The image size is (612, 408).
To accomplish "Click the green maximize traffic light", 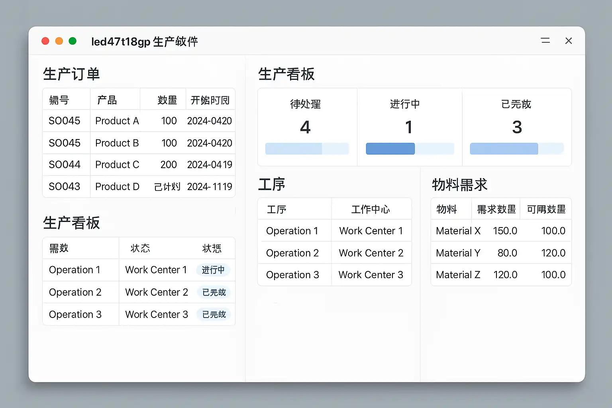I will click(x=73, y=41).
